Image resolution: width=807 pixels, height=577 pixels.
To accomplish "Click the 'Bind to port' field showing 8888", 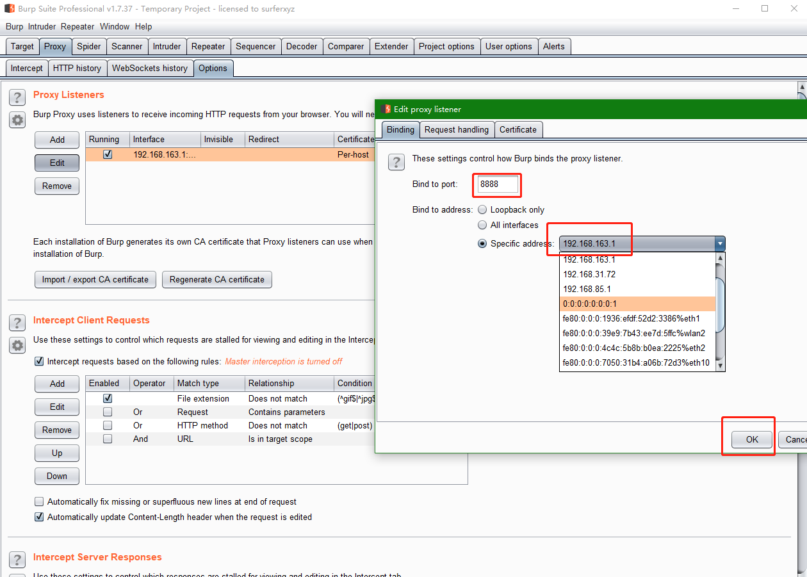I will pos(498,184).
